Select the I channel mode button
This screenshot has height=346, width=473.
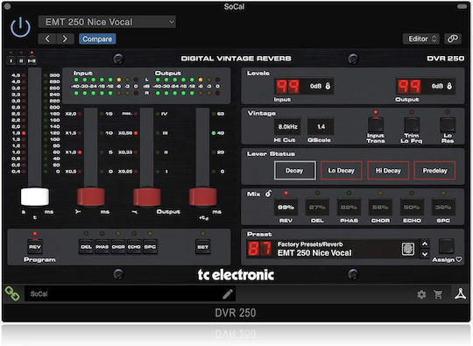coord(11,61)
